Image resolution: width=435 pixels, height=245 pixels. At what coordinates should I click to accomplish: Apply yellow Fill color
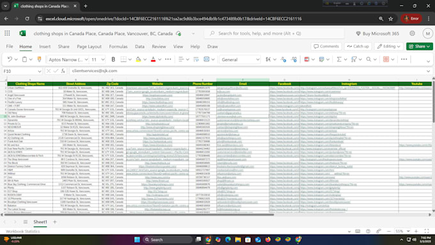[138, 59]
